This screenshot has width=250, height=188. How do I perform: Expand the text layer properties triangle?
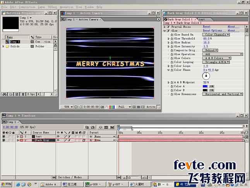tap(18, 136)
